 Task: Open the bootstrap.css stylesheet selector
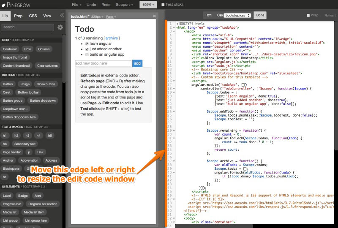237,15
